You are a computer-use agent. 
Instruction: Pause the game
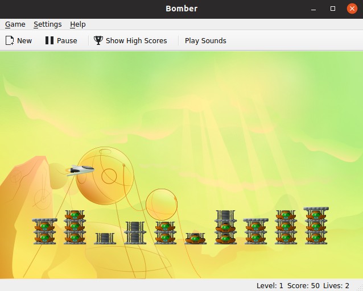click(x=61, y=40)
